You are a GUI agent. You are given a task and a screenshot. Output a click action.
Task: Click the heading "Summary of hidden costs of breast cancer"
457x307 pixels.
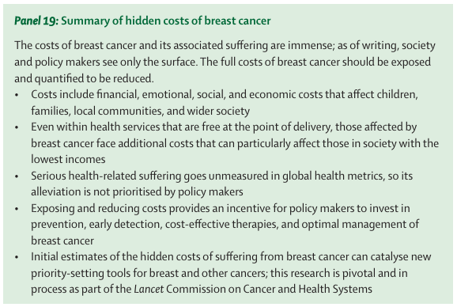(165, 21)
